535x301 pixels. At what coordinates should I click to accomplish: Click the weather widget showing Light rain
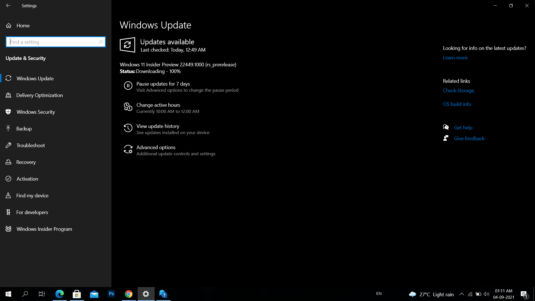point(431,294)
